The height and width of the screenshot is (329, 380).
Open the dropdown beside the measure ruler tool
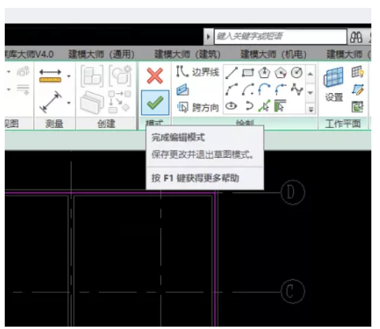(69, 77)
